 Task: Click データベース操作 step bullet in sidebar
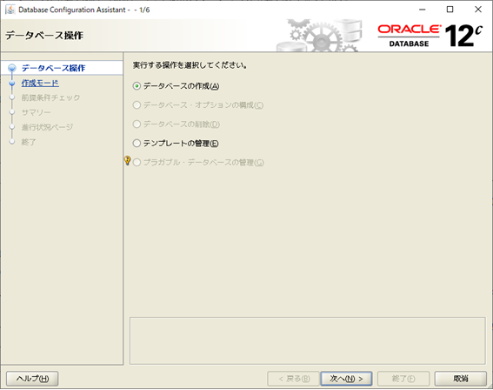[x=12, y=68]
